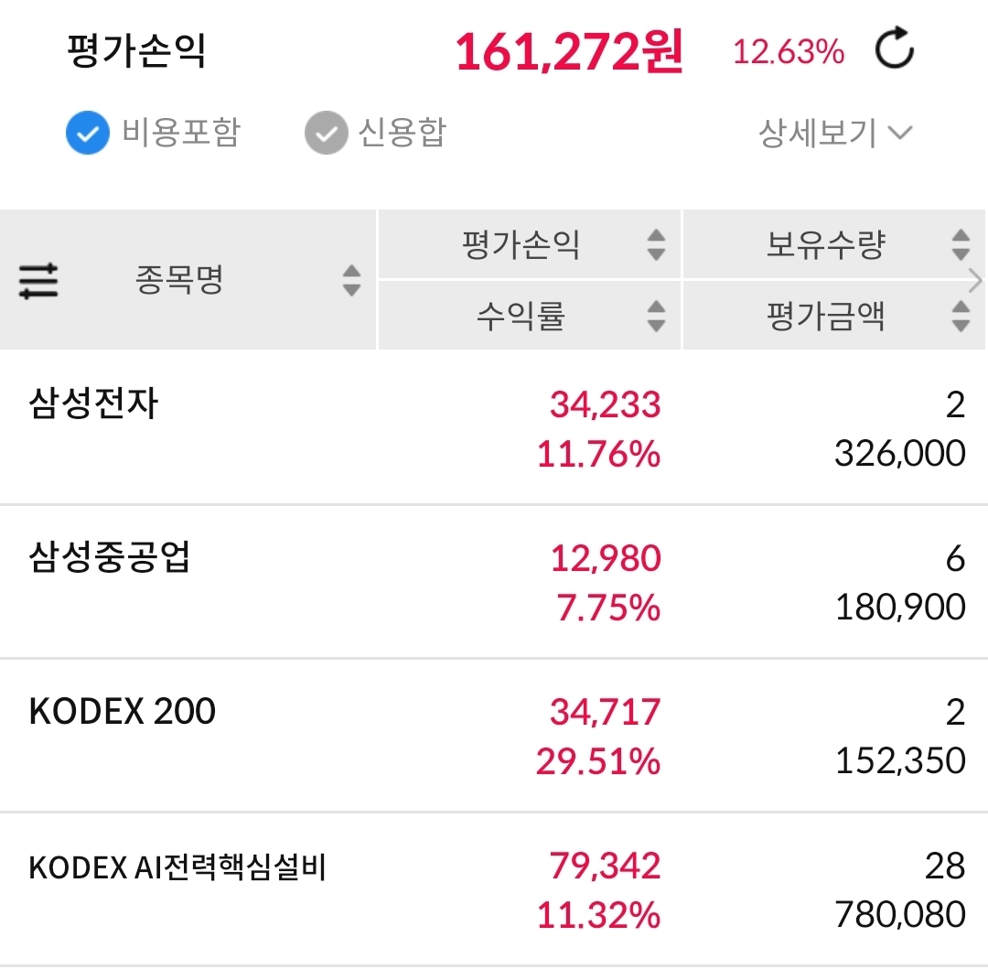Refresh the 평가손익 valuation data
Viewport: 988px width, 969px height.
[x=894, y=50]
